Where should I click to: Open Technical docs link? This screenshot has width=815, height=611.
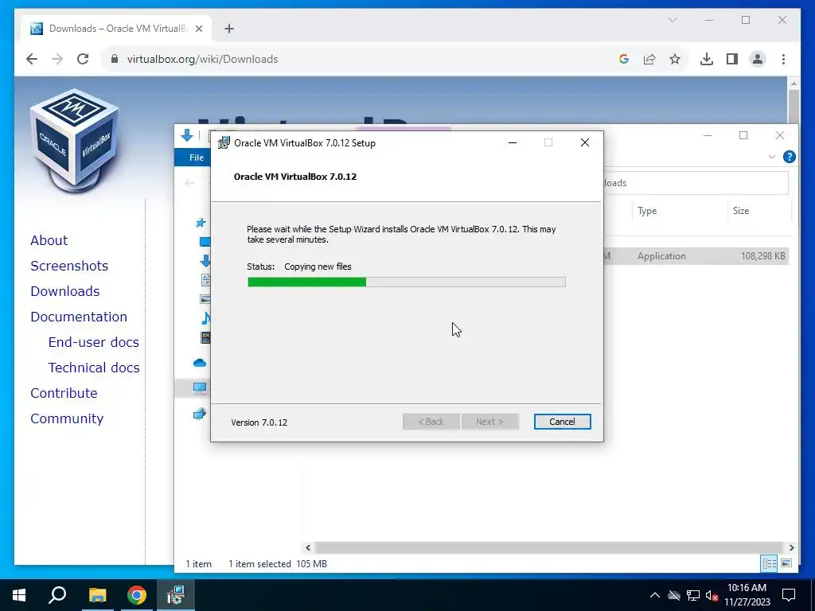(94, 368)
